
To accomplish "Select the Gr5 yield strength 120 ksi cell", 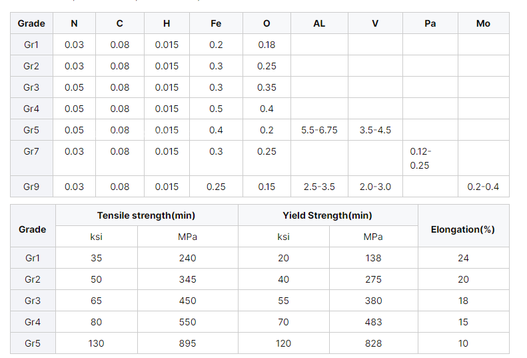I will [283, 343].
